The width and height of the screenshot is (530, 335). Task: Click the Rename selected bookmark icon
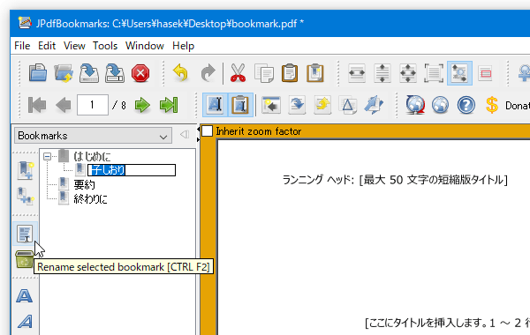click(x=25, y=234)
